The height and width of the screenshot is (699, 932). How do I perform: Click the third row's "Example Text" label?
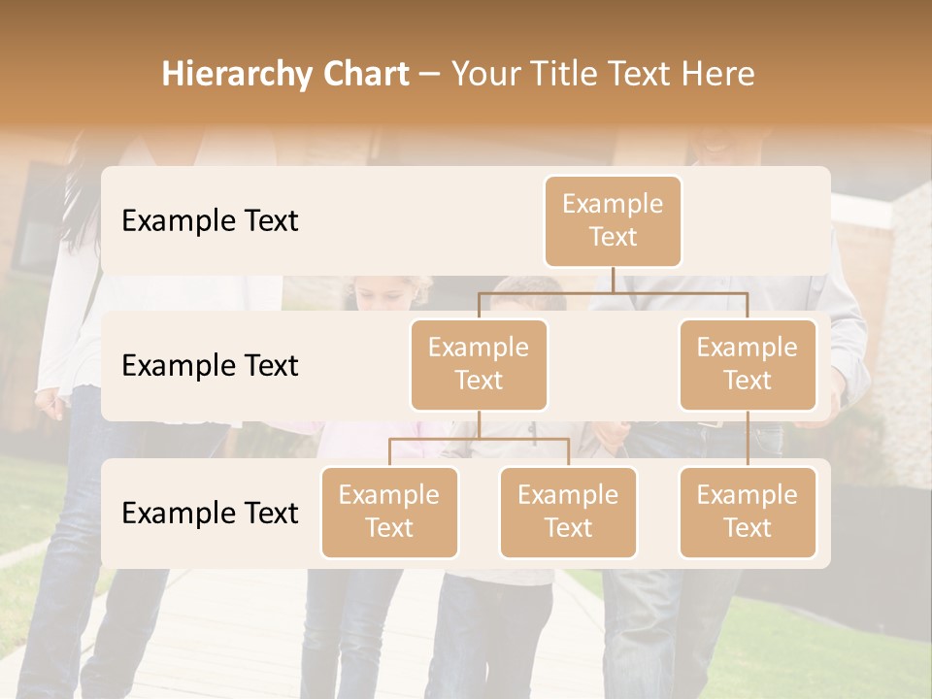[x=210, y=513]
